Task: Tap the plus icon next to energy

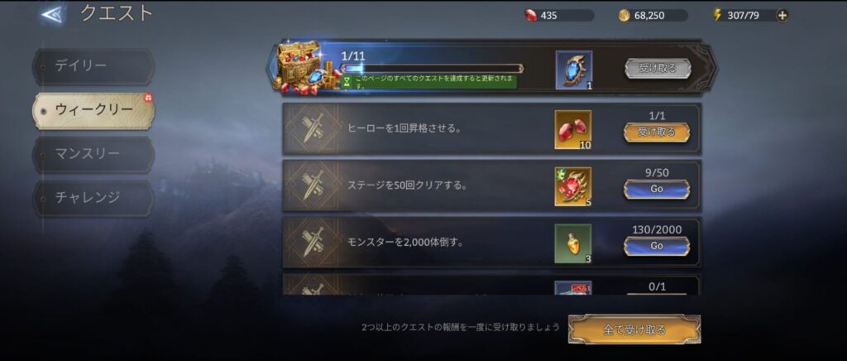Action: [782, 16]
